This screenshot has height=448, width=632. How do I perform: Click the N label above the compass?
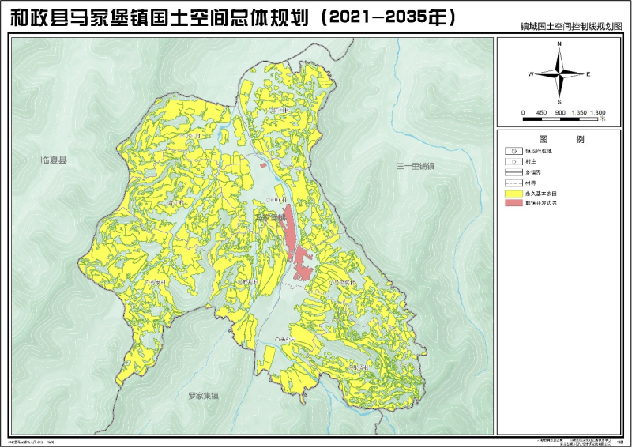[559, 44]
